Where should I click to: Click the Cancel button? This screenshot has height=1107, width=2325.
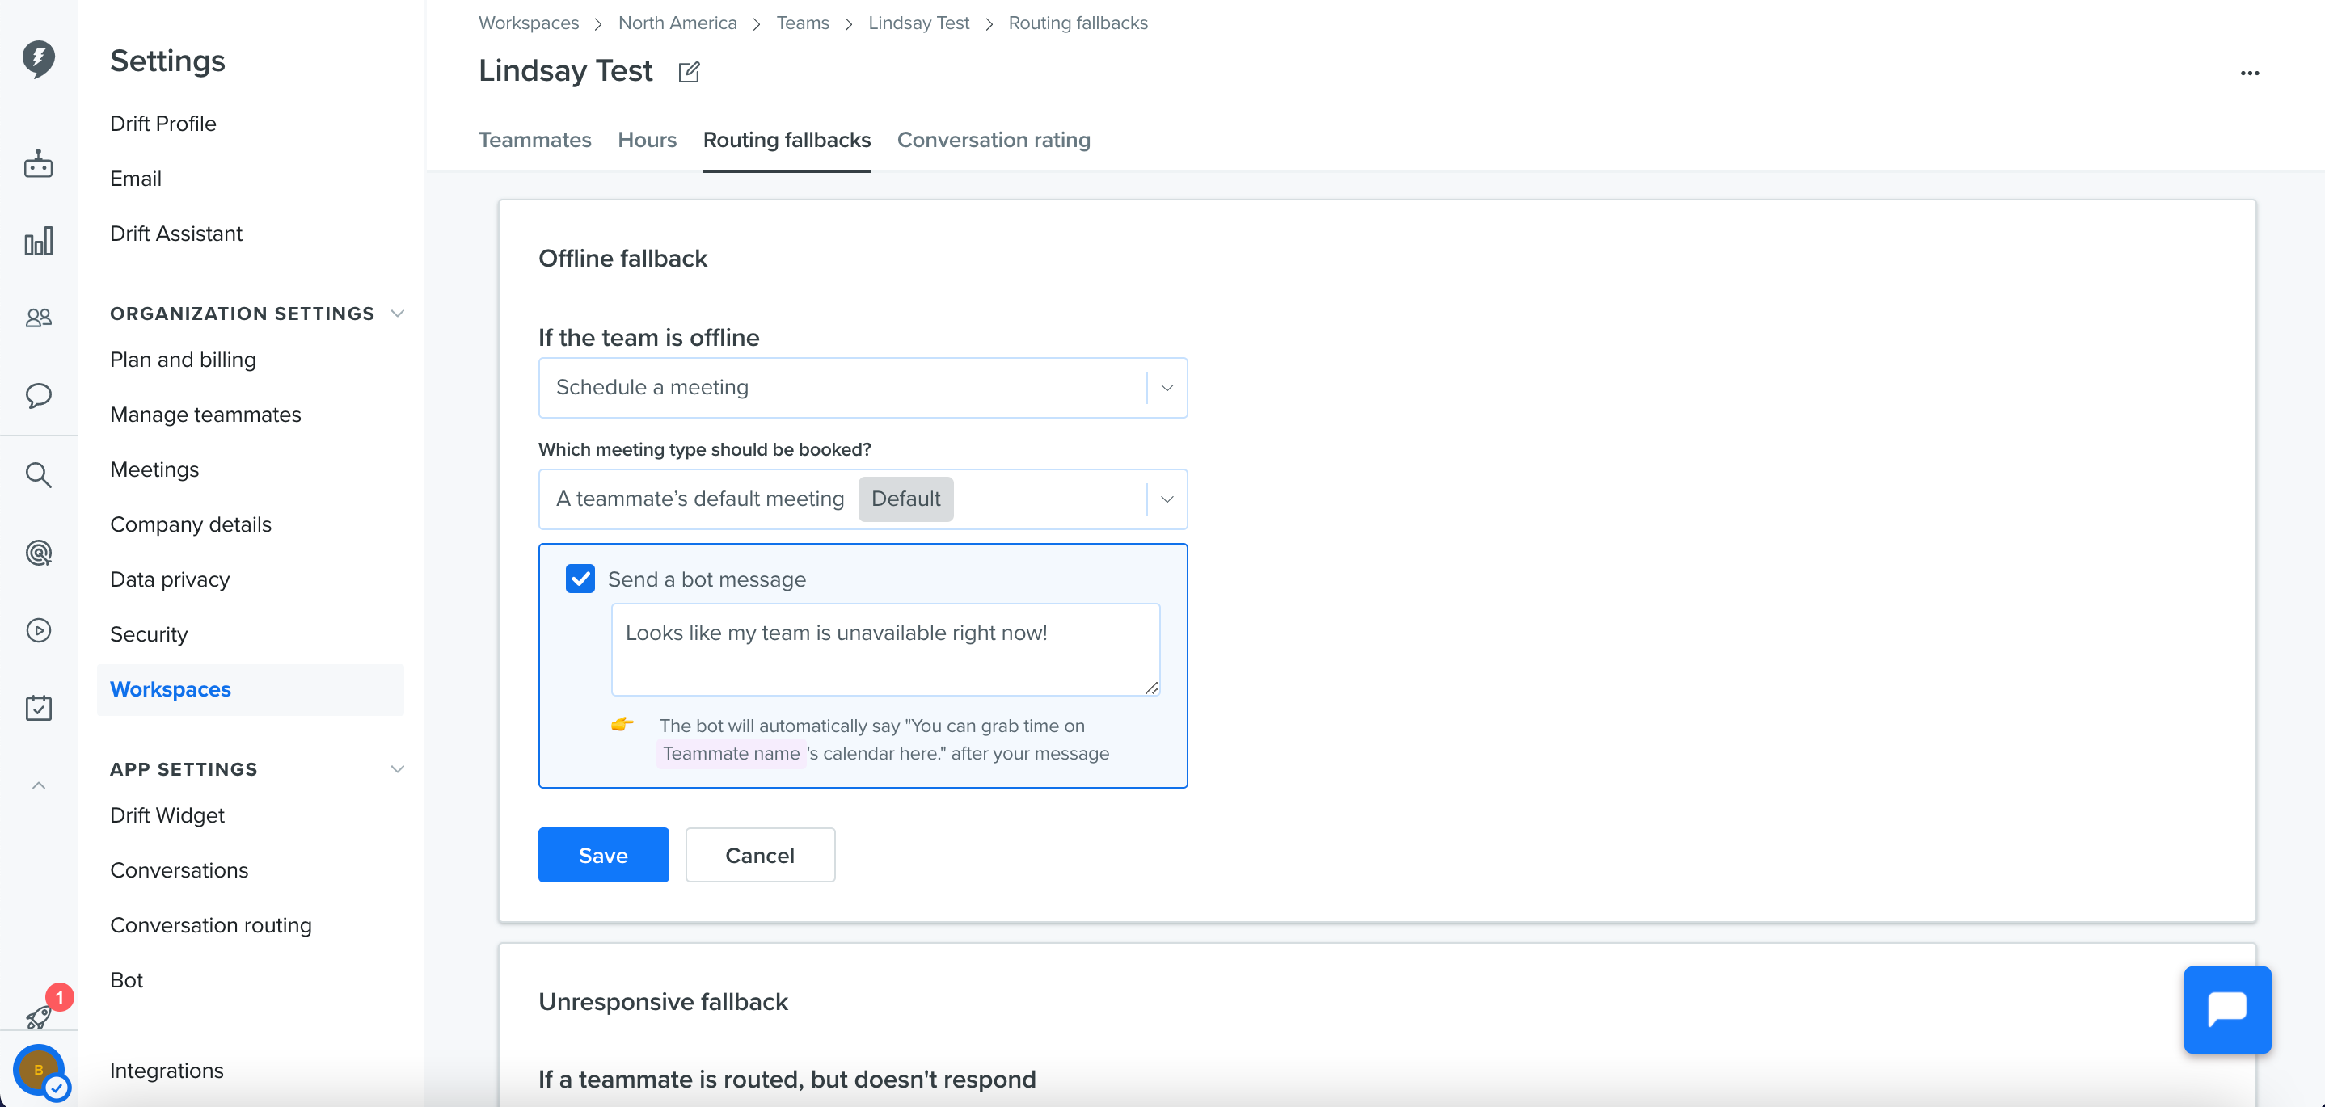760,854
